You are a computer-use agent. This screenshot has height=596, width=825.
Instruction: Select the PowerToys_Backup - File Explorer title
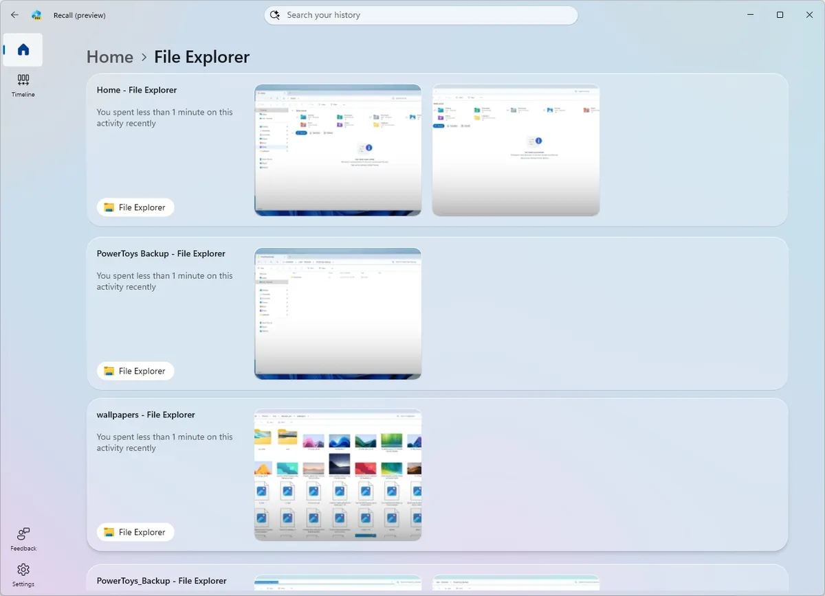tap(162, 581)
